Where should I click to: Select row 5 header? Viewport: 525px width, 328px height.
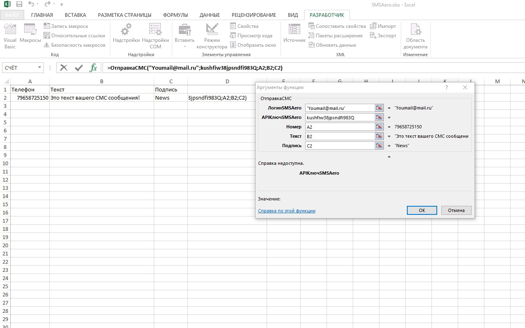click(x=5, y=122)
